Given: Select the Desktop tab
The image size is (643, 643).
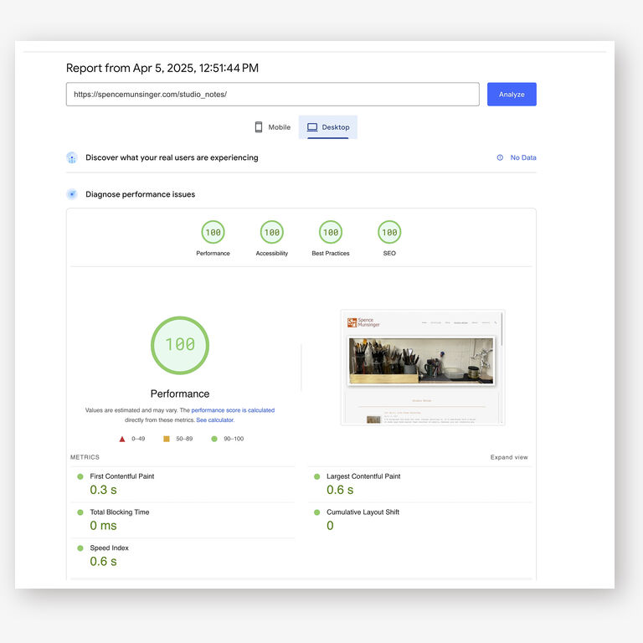Looking at the screenshot, I should coord(328,127).
